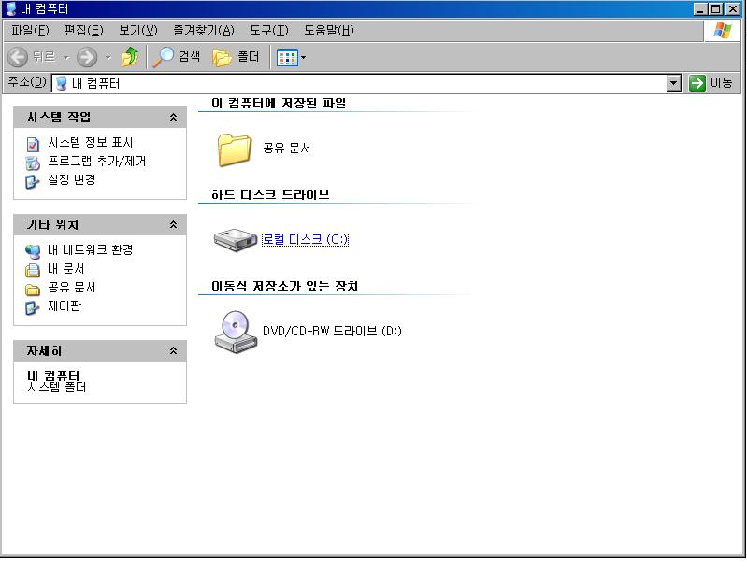
Task: Click the 폴더 toolbar label
Action: [x=248, y=57]
